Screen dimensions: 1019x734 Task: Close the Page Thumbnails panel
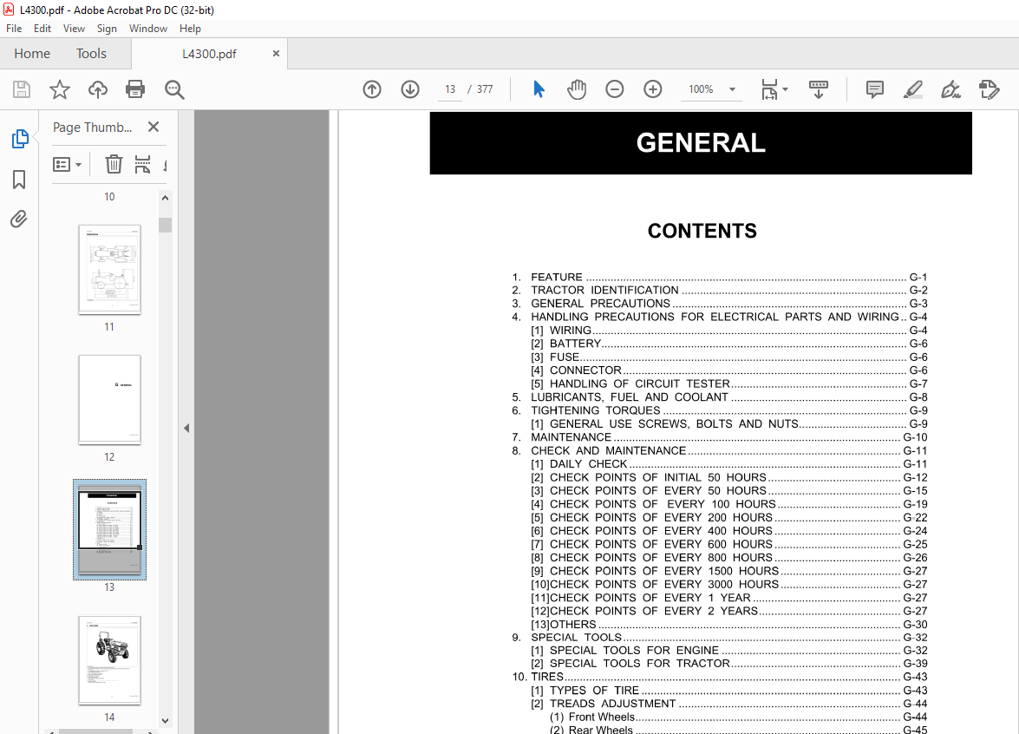pos(154,127)
